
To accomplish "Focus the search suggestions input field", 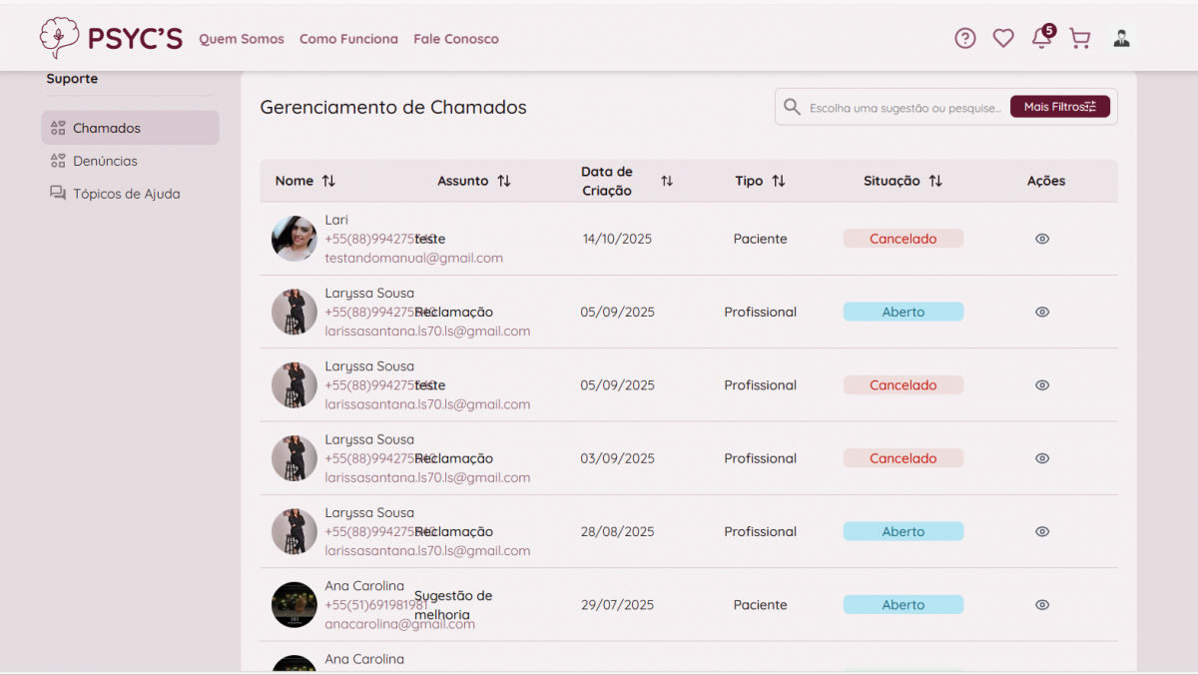I will pos(903,108).
